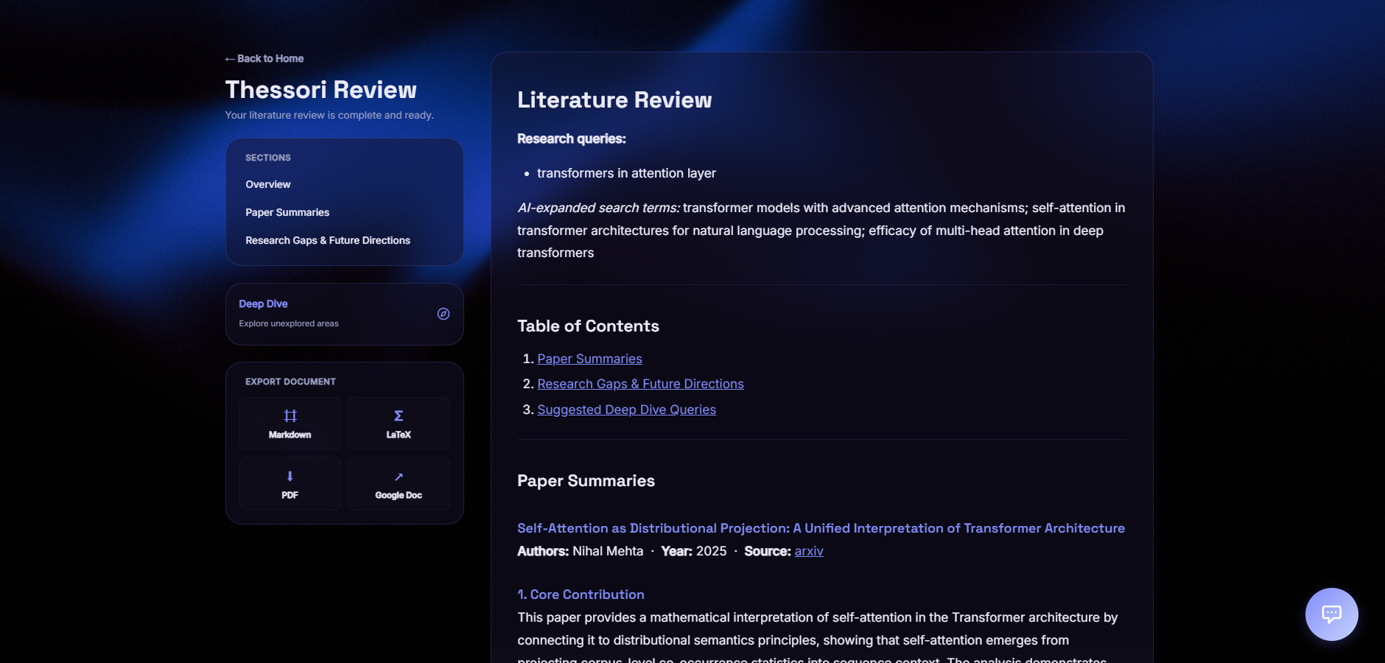Click the Paper Summaries section heading
This screenshot has height=663, width=1385.
click(586, 481)
